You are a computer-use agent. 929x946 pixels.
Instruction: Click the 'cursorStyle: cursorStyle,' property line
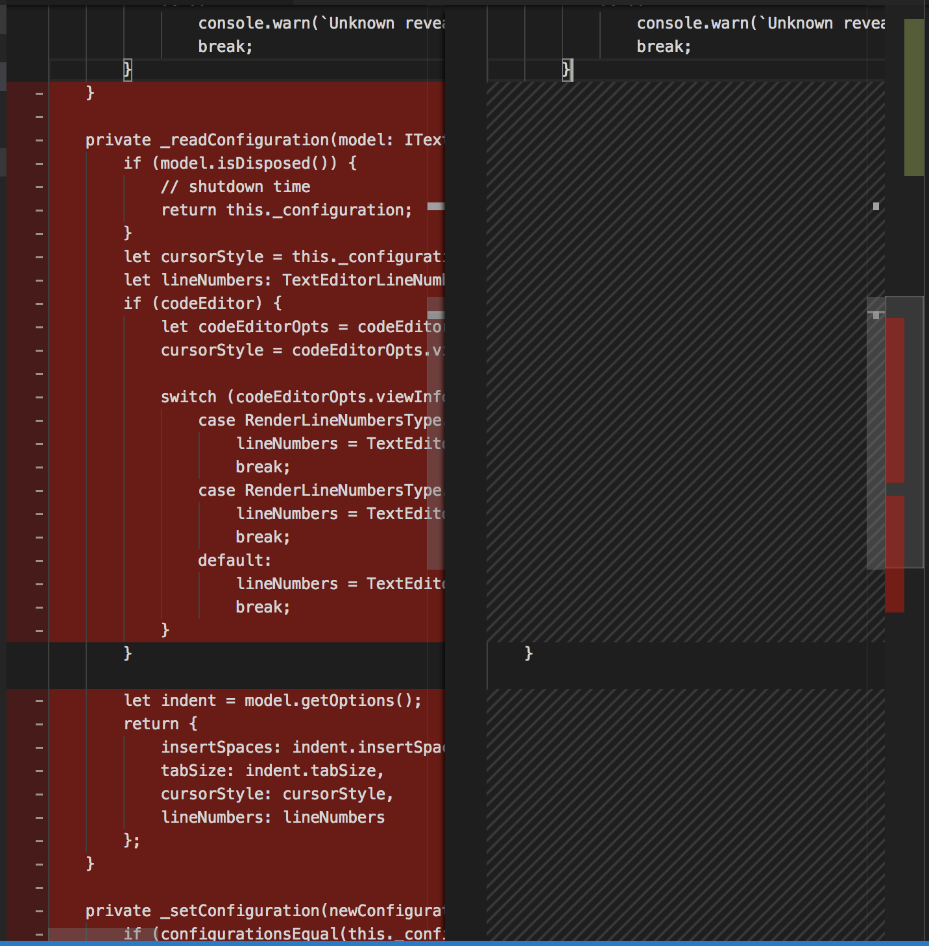[x=277, y=794]
